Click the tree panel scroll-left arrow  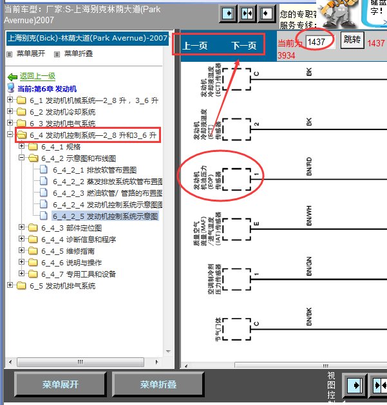coord(10,362)
